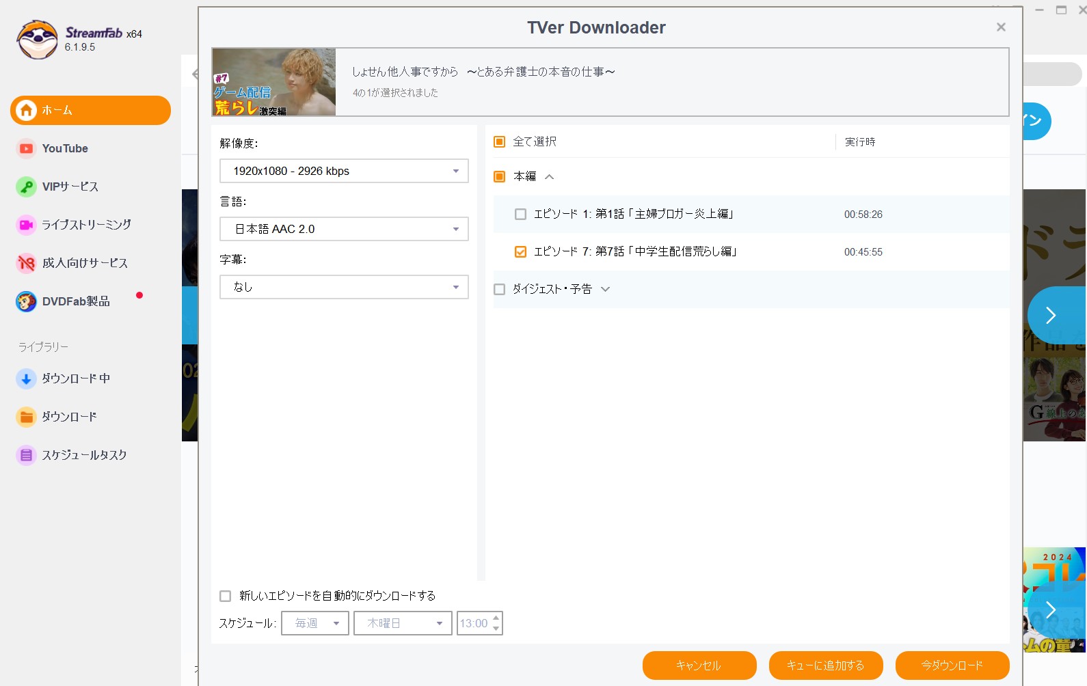Increase the 13:00 schedule time
Screen dimensions: 1087x686
point(496,618)
